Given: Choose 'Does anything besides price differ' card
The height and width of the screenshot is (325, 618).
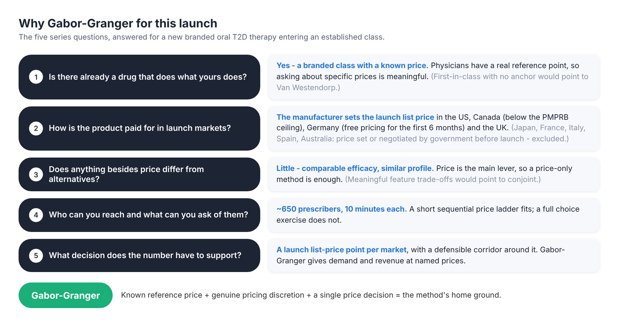Looking at the screenshot, I should point(139,174).
